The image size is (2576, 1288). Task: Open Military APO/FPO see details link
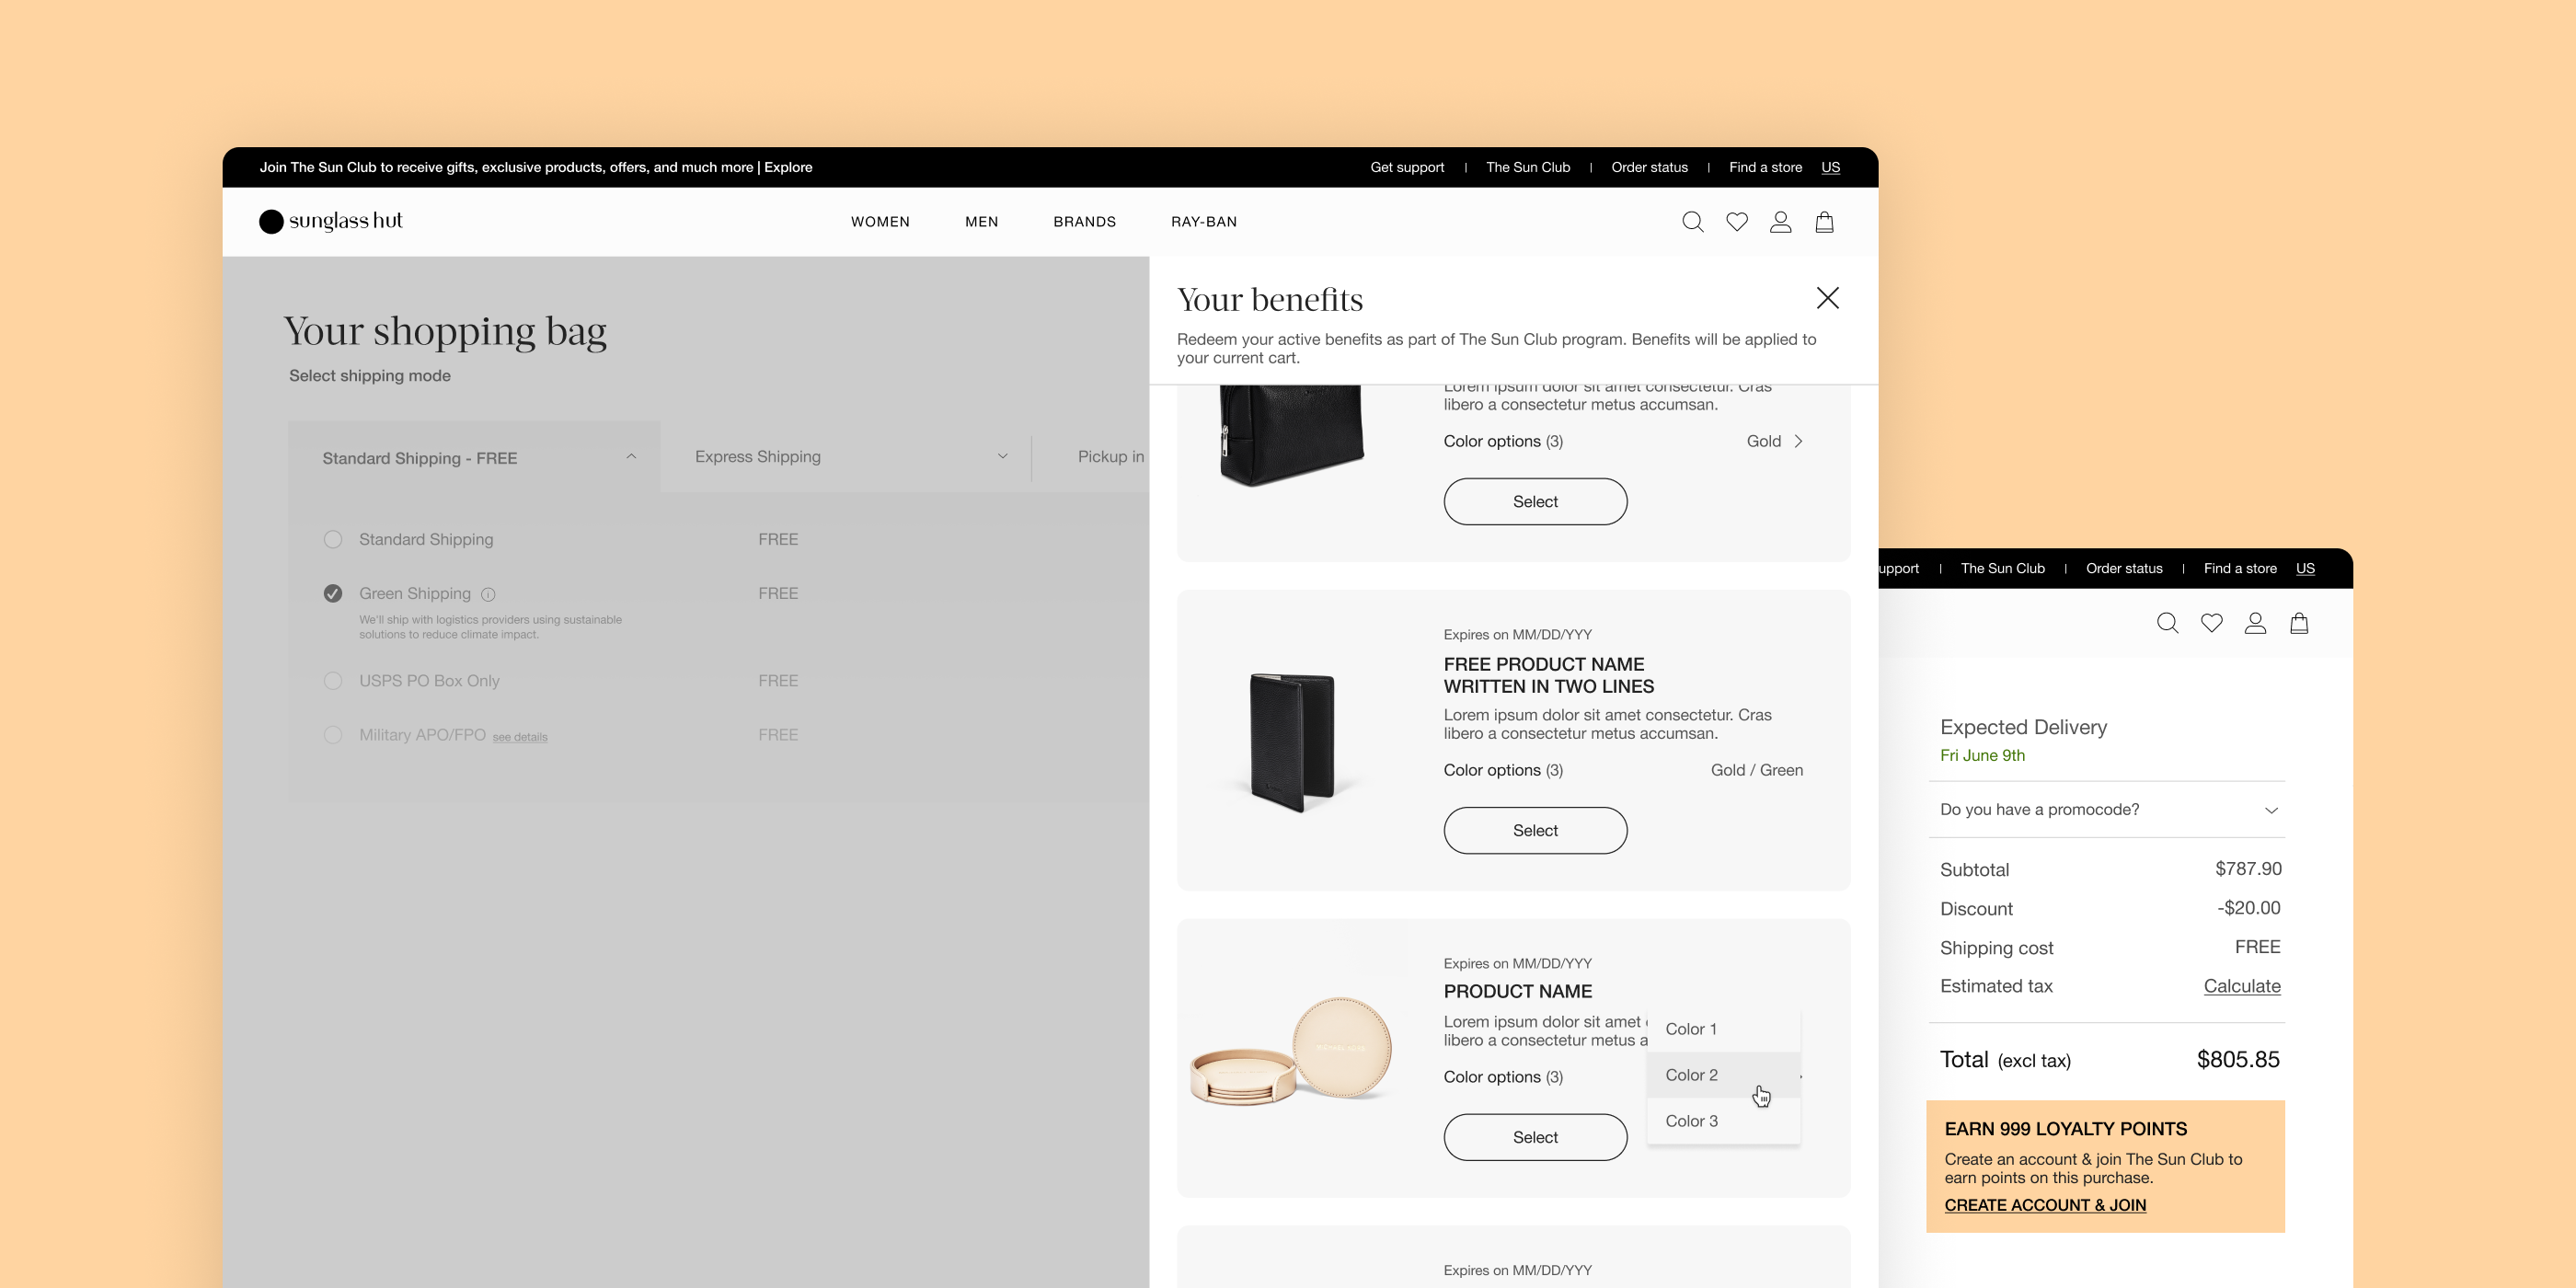[520, 737]
